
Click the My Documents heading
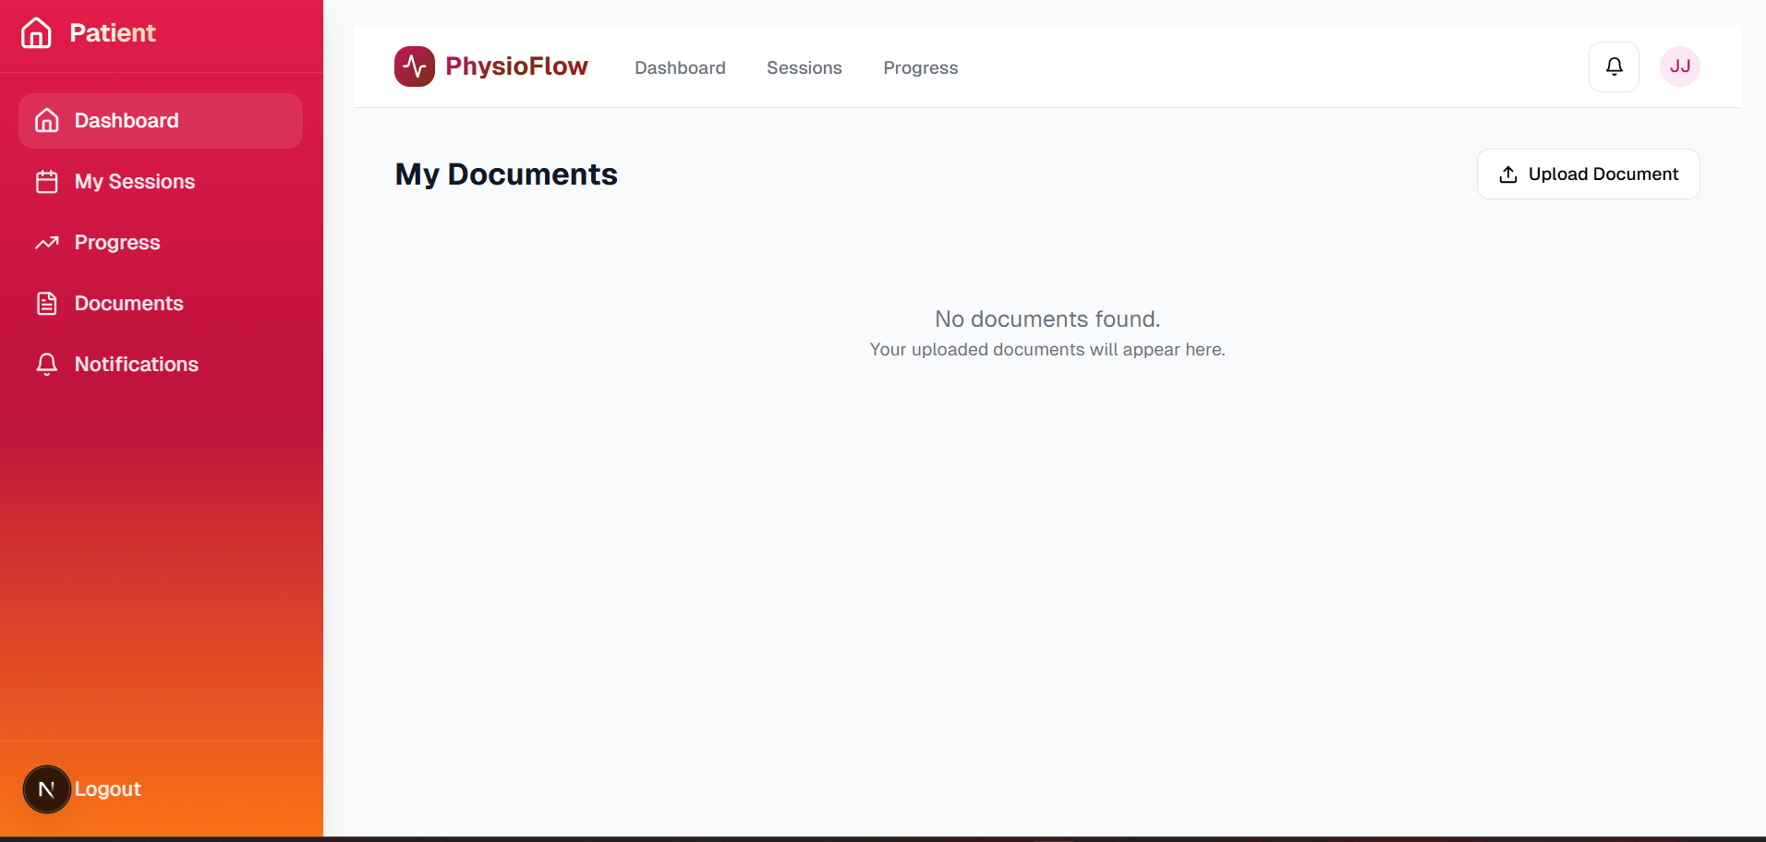506,174
